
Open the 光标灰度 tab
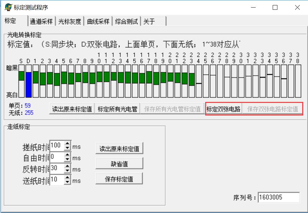(x=70, y=21)
